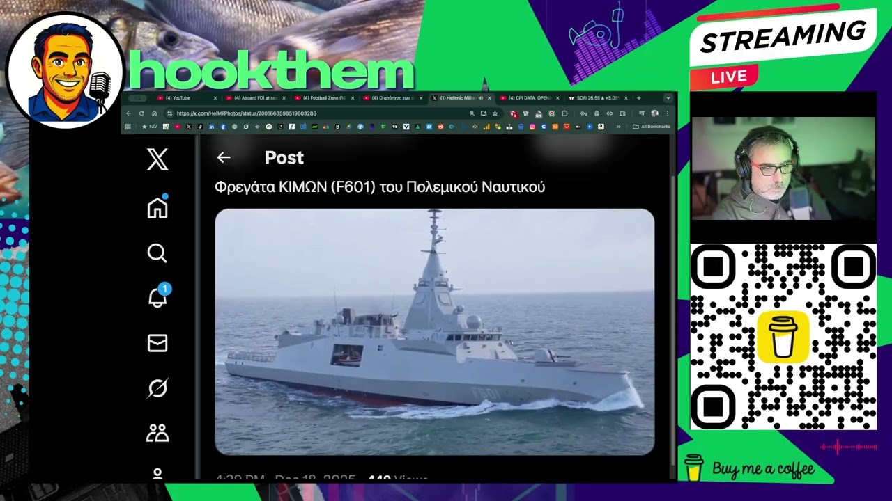
Task: Click the browser profile avatar
Action: (x=654, y=113)
